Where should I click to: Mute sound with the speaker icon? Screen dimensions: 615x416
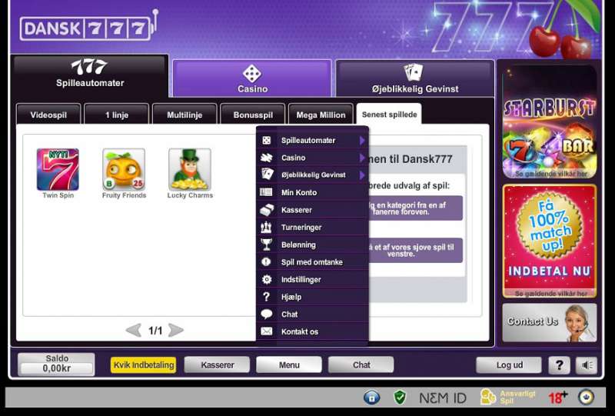point(587,365)
